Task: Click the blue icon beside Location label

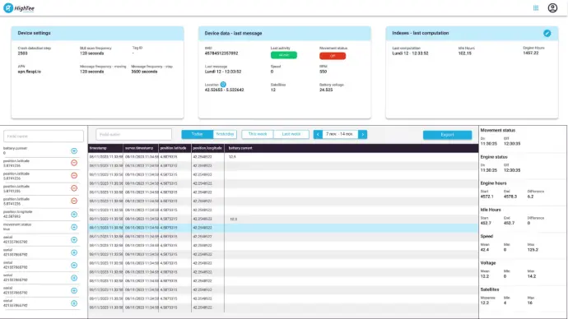Action: pos(223,84)
